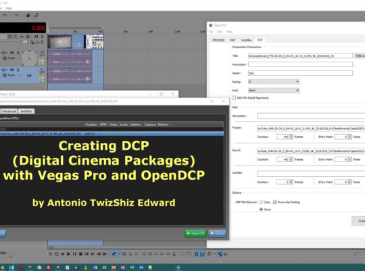Click Play From Start in Vegas transport
This screenshot has width=365, height=271.
click(63, 254)
